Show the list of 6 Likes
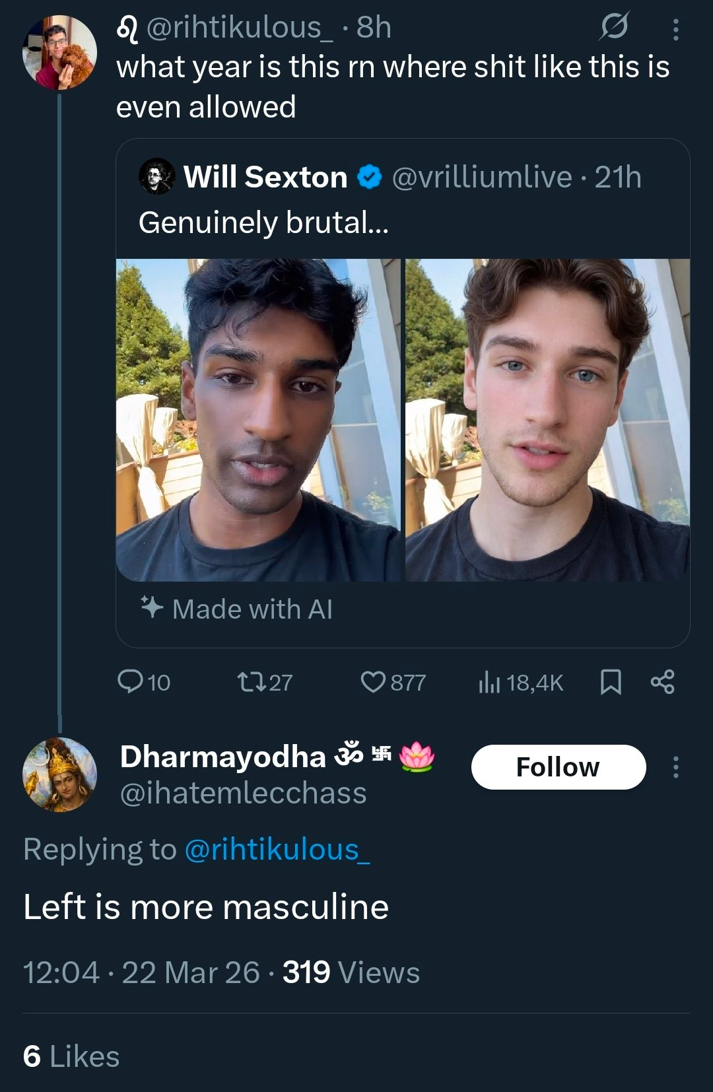Viewport: 713px width, 1092px height. click(x=71, y=1056)
